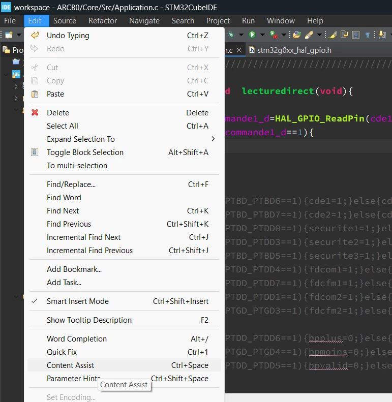Choose Select All from the Edit menu
Image resolution: width=392 pixels, height=402 pixels.
124,126
